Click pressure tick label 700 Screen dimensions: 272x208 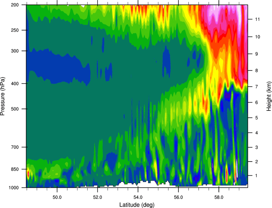(15, 147)
